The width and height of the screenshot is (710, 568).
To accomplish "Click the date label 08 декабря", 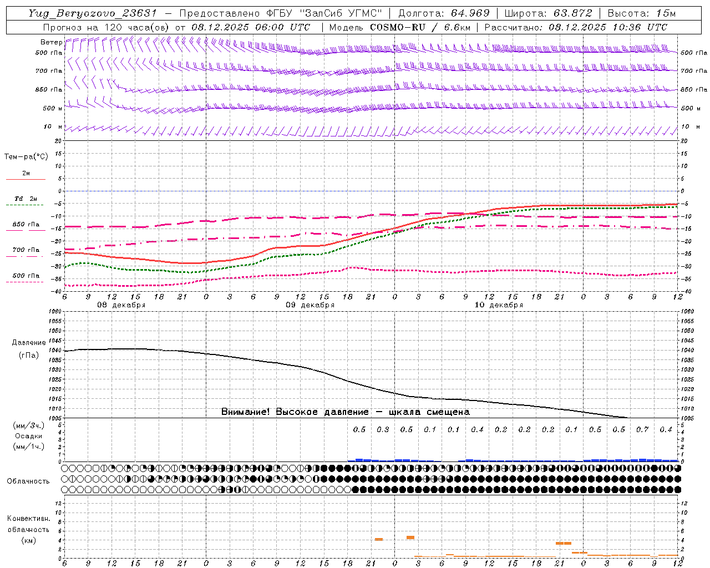I will (121, 305).
